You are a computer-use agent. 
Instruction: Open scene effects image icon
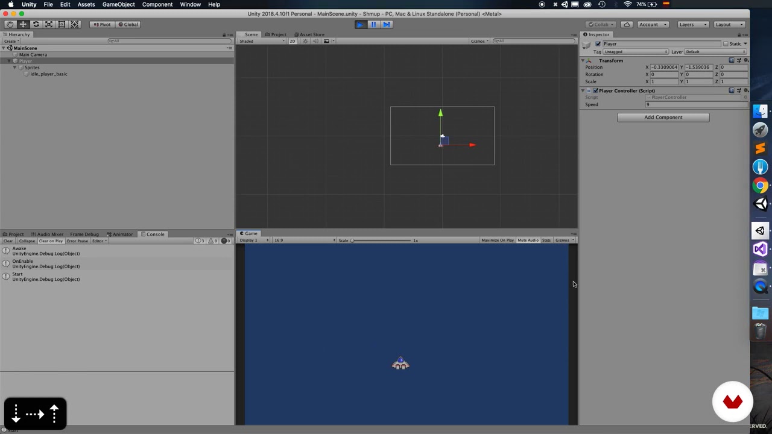(x=326, y=41)
